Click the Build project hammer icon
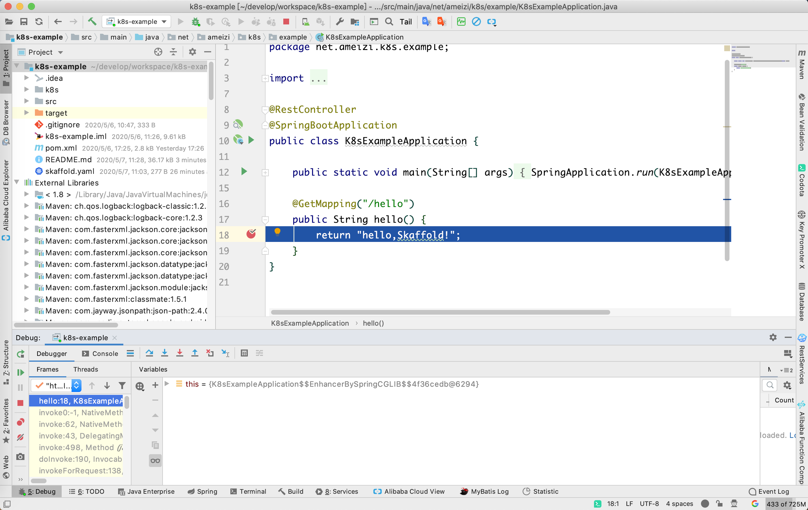The height and width of the screenshot is (510, 808). (x=92, y=22)
